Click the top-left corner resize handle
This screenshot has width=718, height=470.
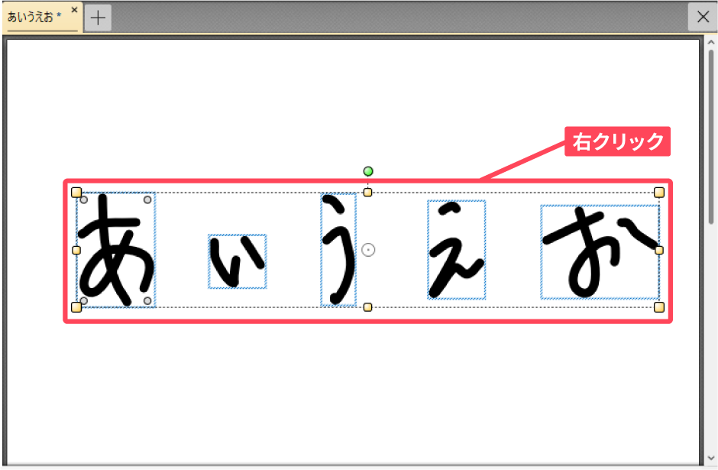pos(76,193)
